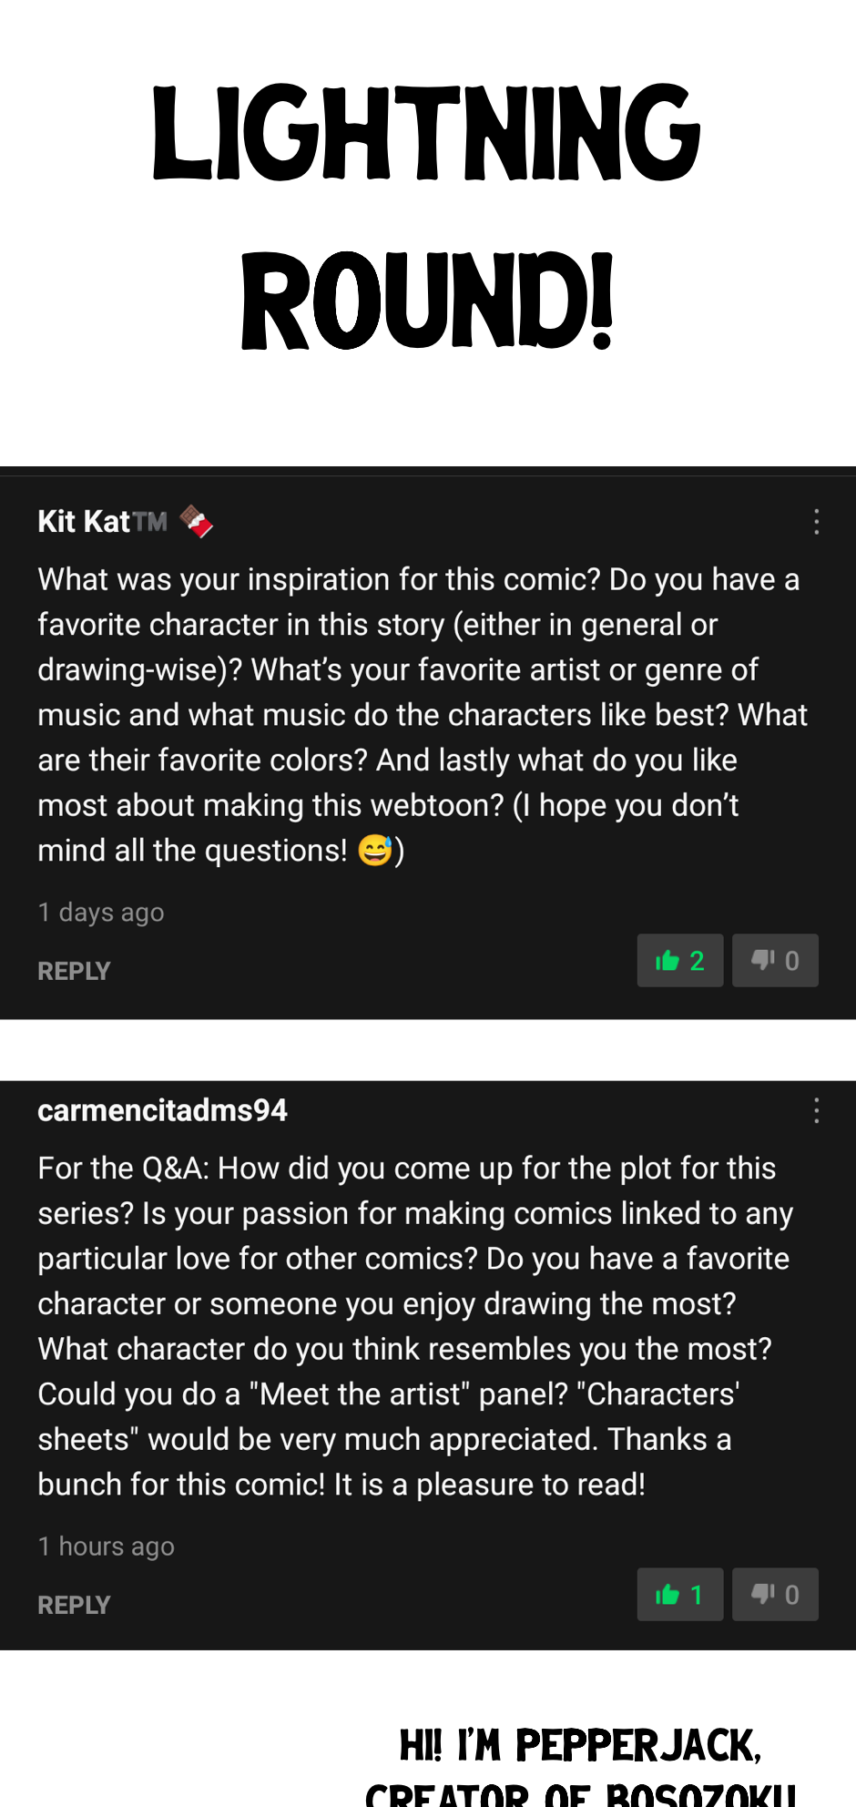Viewport: 856px width, 1807px height.
Task: Like Kit Kat's comment with 2 likes
Action: click(x=679, y=961)
